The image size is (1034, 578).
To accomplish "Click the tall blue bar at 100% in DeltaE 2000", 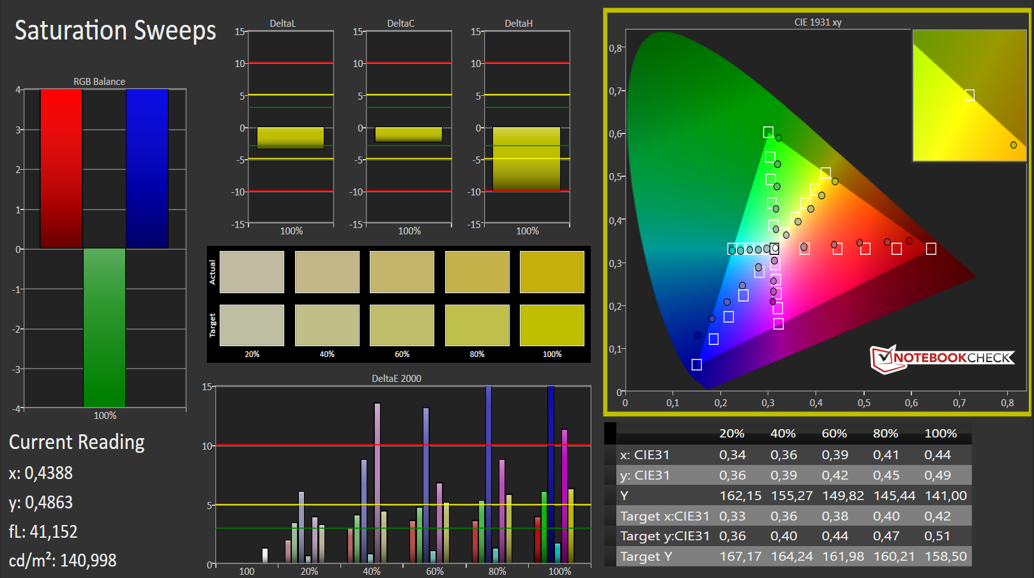I will click(551, 475).
